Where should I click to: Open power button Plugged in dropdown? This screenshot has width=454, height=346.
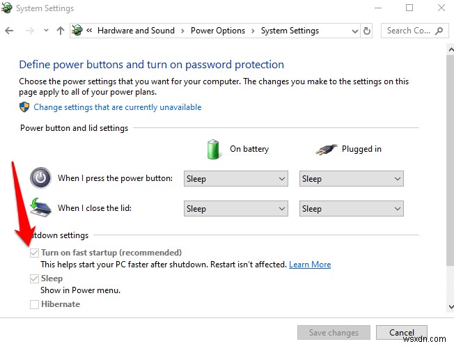351,179
